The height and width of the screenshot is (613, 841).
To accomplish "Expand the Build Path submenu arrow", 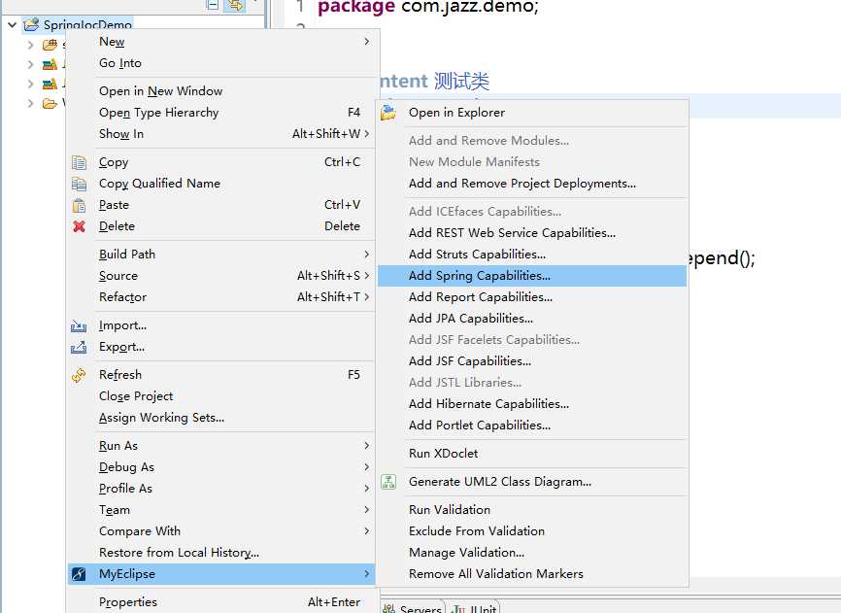I will (366, 255).
